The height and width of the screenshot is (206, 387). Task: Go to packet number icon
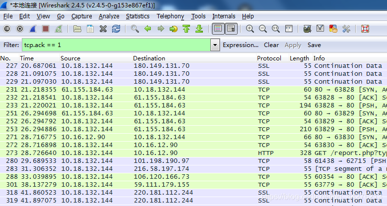pyautogui.click(x=174, y=29)
